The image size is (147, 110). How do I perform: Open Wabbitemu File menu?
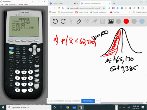(2, 4)
